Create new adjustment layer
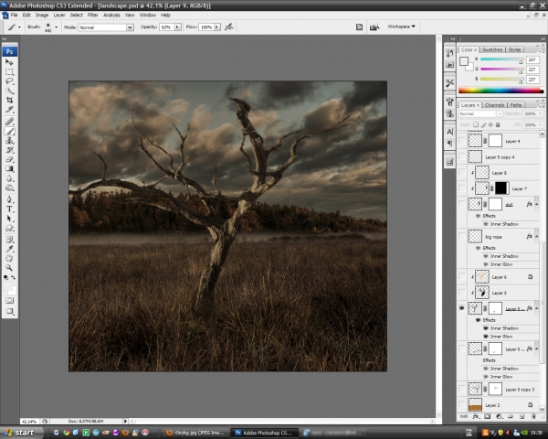Screen dimensions: 548x439 [x=499, y=417]
